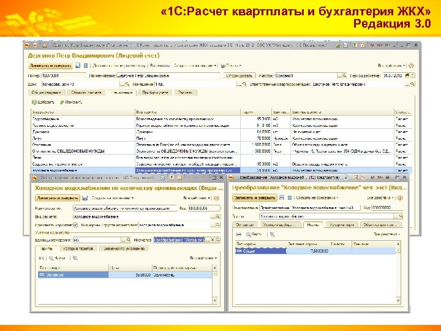Image resolution: width=441 pixels, height=331 pixels.
Task: Click the Изменить pencil button
Action: click(x=71, y=102)
